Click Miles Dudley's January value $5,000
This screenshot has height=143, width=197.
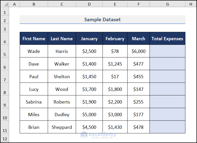click(89, 115)
